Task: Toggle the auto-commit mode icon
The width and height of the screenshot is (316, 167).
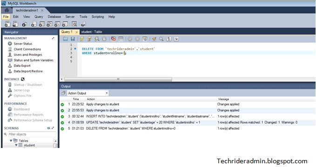Action: (x=145, y=39)
